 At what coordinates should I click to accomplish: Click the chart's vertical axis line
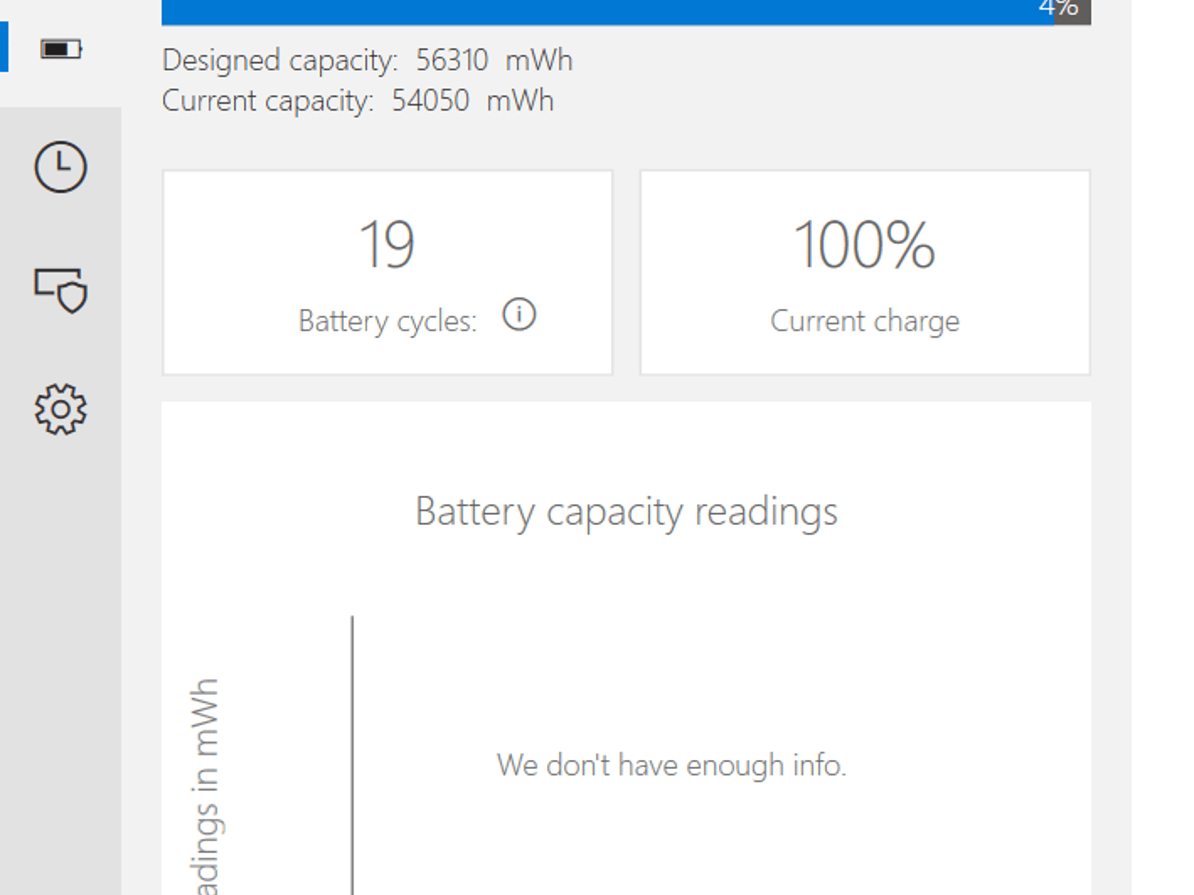[352, 755]
